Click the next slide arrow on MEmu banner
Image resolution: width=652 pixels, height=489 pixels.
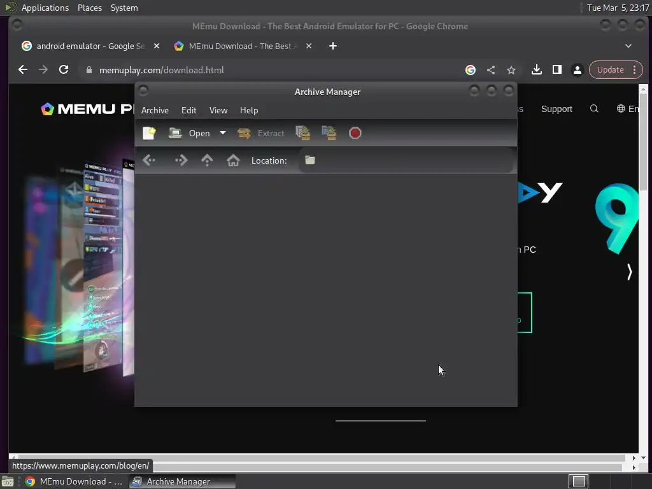coord(629,272)
